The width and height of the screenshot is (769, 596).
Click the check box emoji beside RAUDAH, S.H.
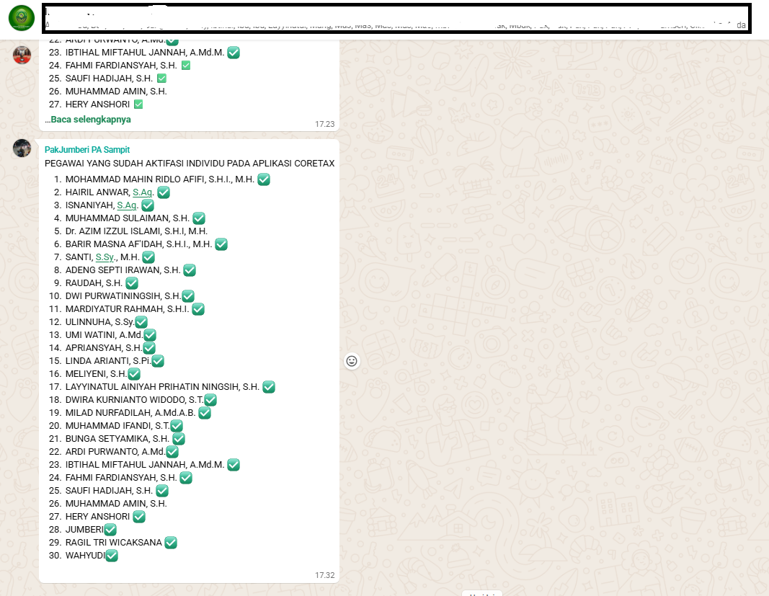132,283
